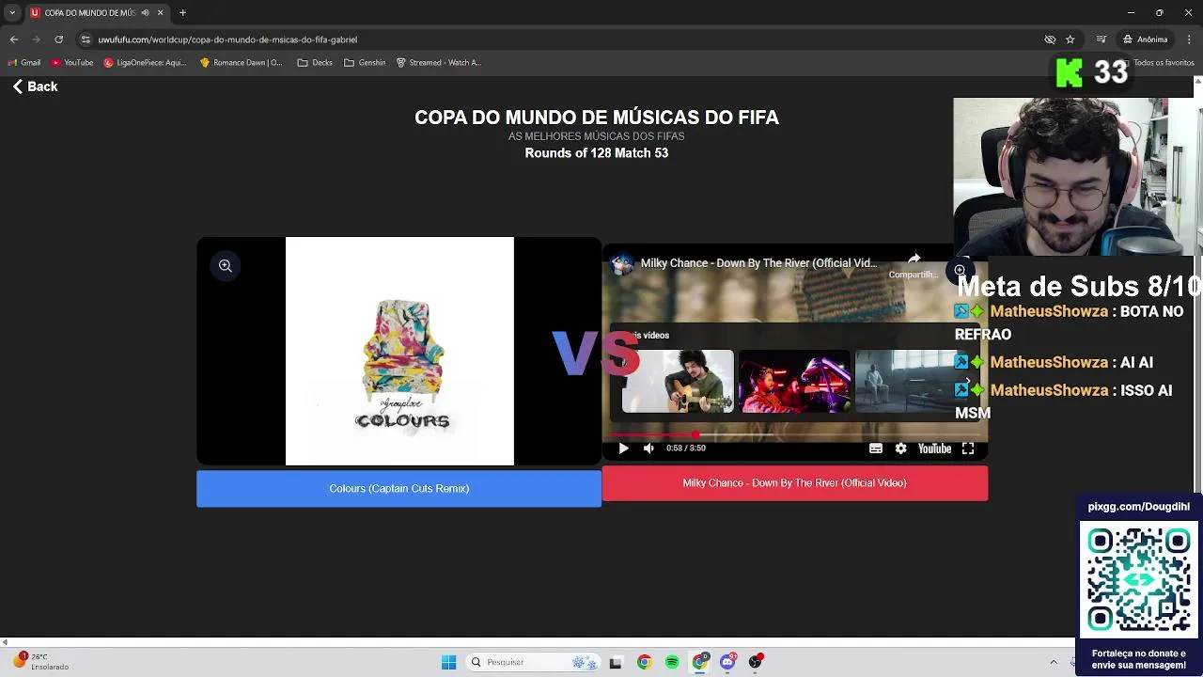
Task: Reload the current page
Action: (x=58, y=39)
